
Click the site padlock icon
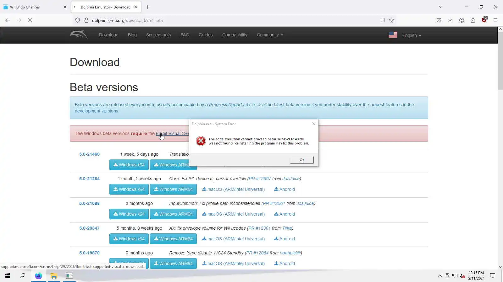[86, 20]
